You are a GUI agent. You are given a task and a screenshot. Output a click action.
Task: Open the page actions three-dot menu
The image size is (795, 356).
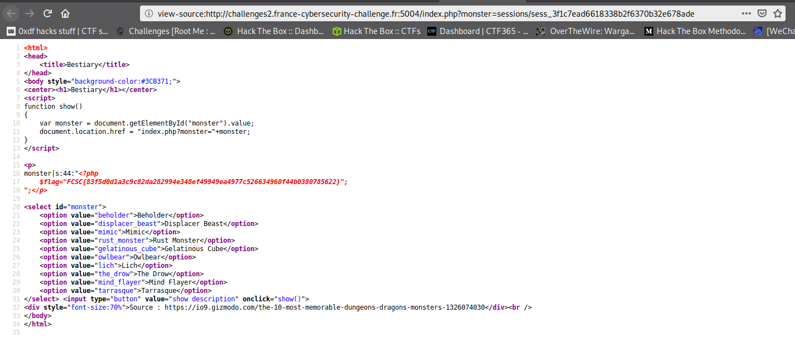click(x=746, y=13)
